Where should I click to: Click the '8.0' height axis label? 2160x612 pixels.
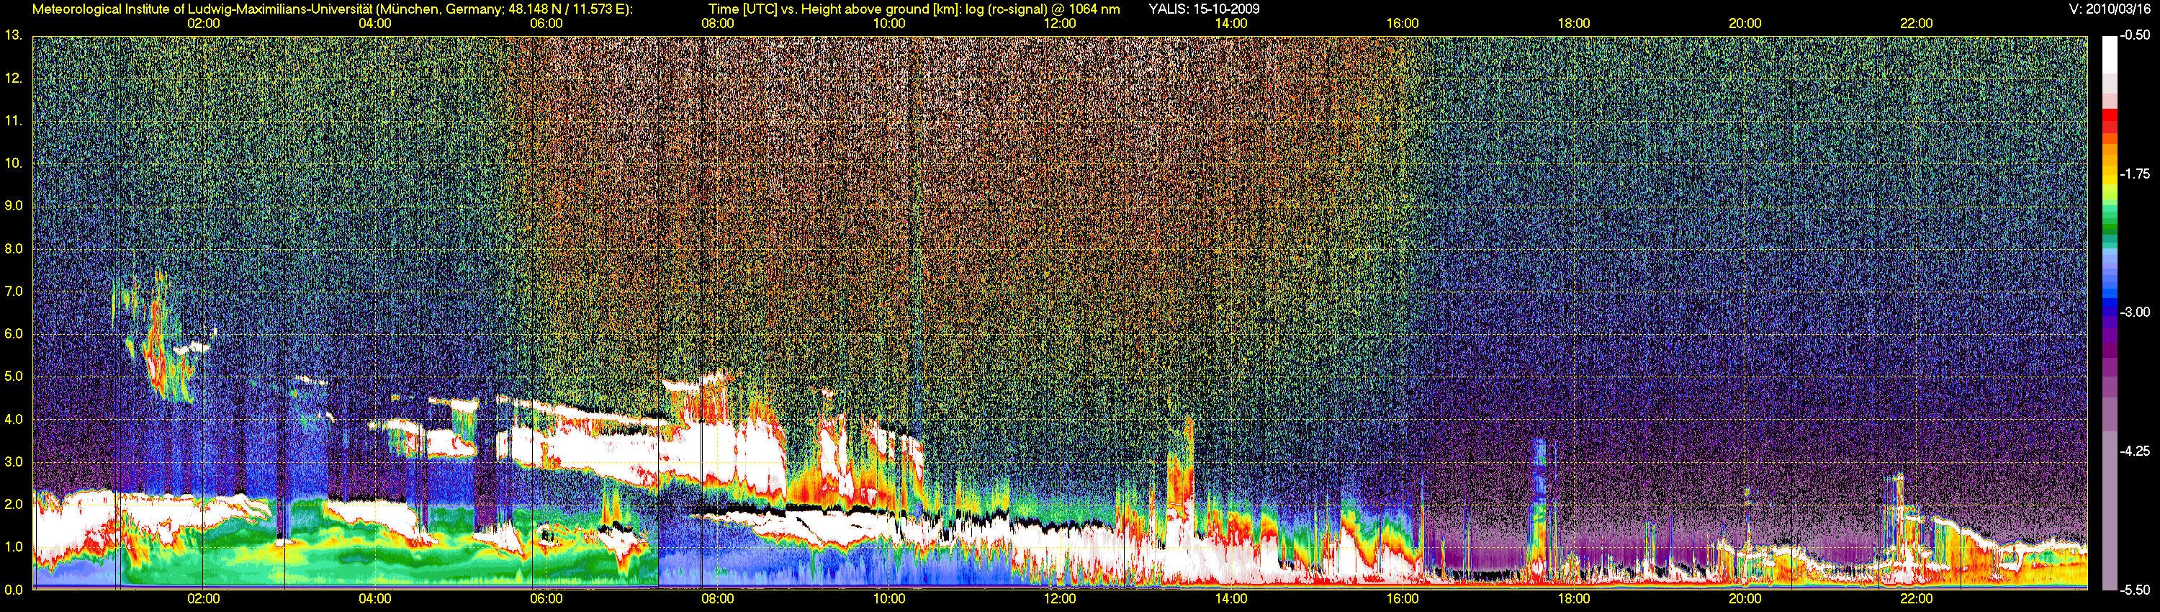(14, 248)
